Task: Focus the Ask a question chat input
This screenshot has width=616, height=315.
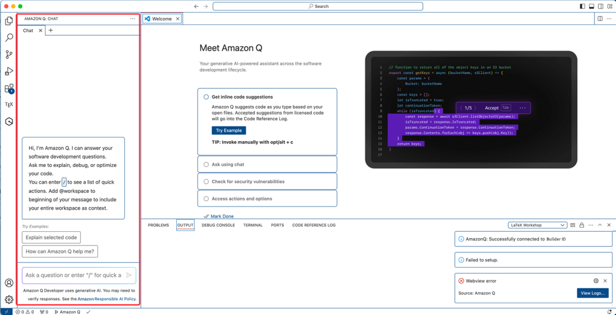Action: coord(79,275)
